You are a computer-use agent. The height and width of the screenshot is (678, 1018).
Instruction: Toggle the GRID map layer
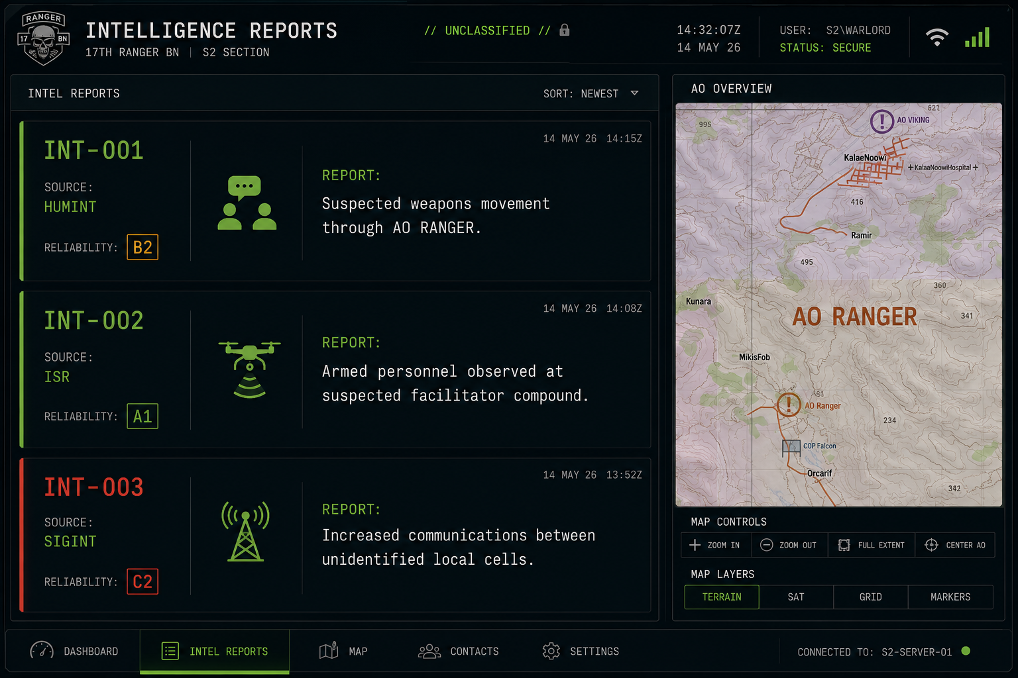tap(870, 597)
